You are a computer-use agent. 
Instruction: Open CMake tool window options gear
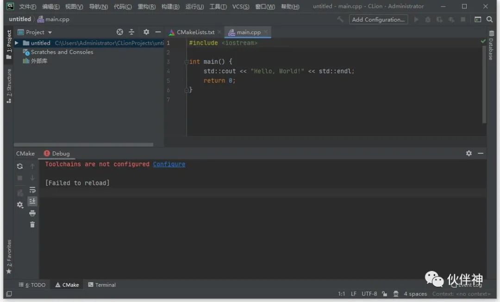pyautogui.click(x=469, y=153)
